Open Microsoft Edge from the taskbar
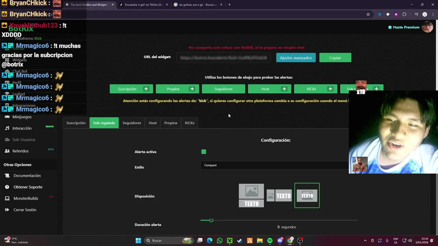Viewport: 438px width, 246px height. pos(210,241)
